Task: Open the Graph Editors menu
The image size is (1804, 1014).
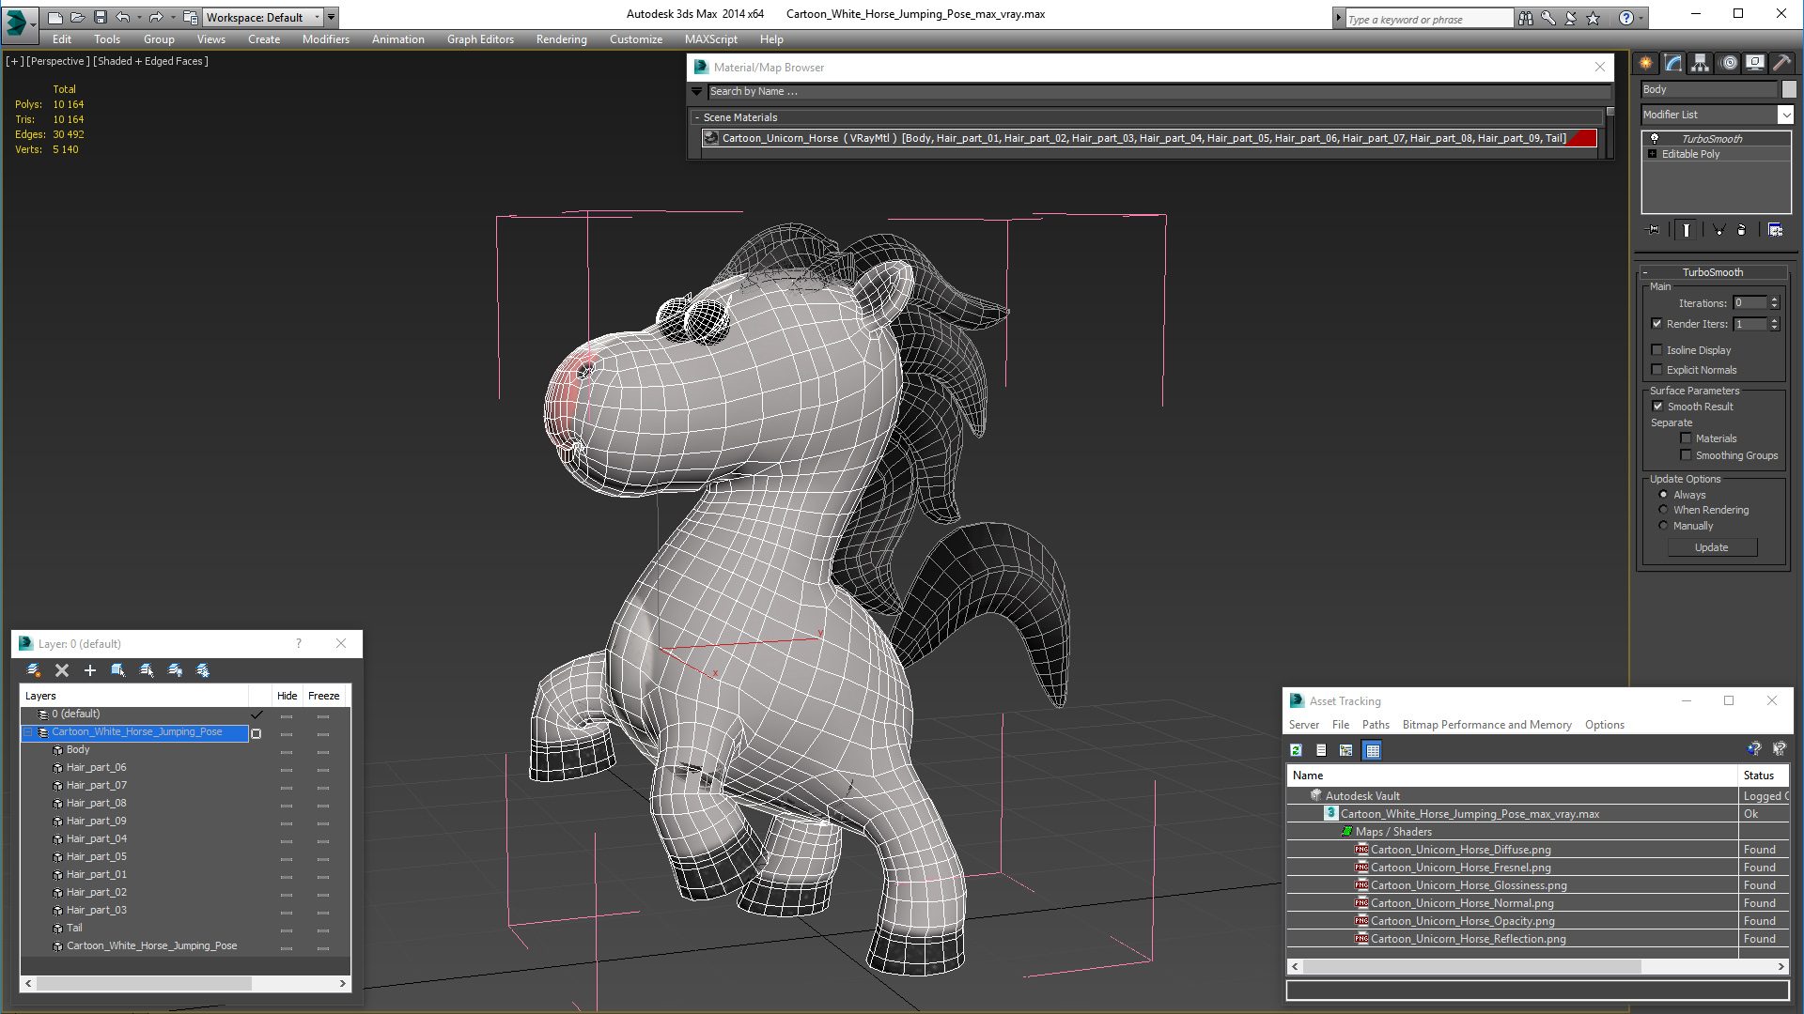Action: pos(480,39)
